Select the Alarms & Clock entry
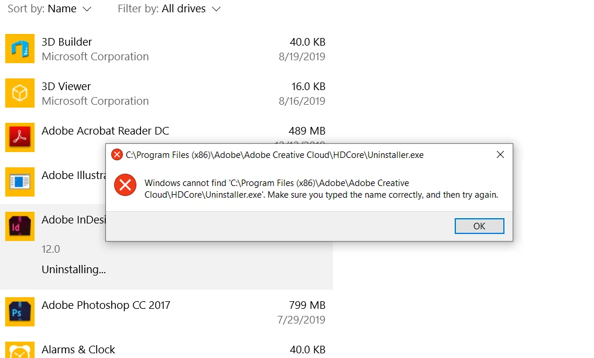This screenshot has height=358, width=594. [166, 350]
